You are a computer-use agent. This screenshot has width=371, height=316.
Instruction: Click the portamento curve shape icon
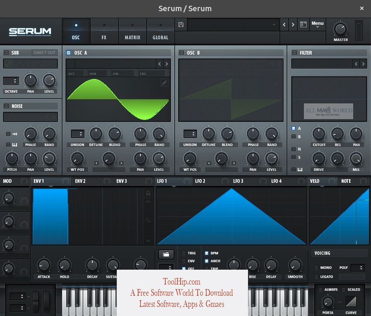[351, 302]
